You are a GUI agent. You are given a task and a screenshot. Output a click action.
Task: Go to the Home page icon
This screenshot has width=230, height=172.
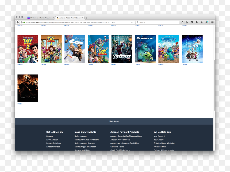(x=202, y=22)
